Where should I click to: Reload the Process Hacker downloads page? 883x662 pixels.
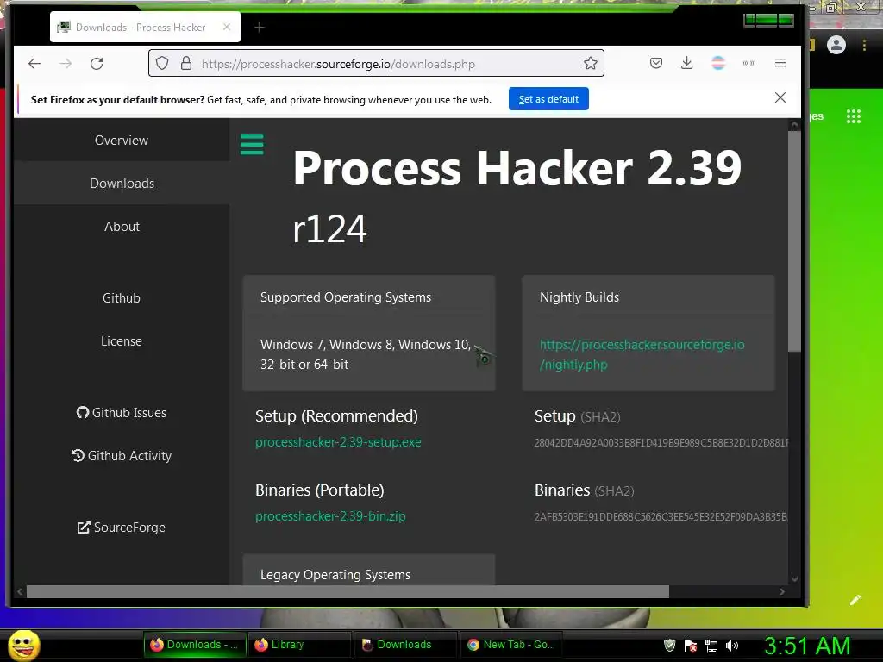97,64
